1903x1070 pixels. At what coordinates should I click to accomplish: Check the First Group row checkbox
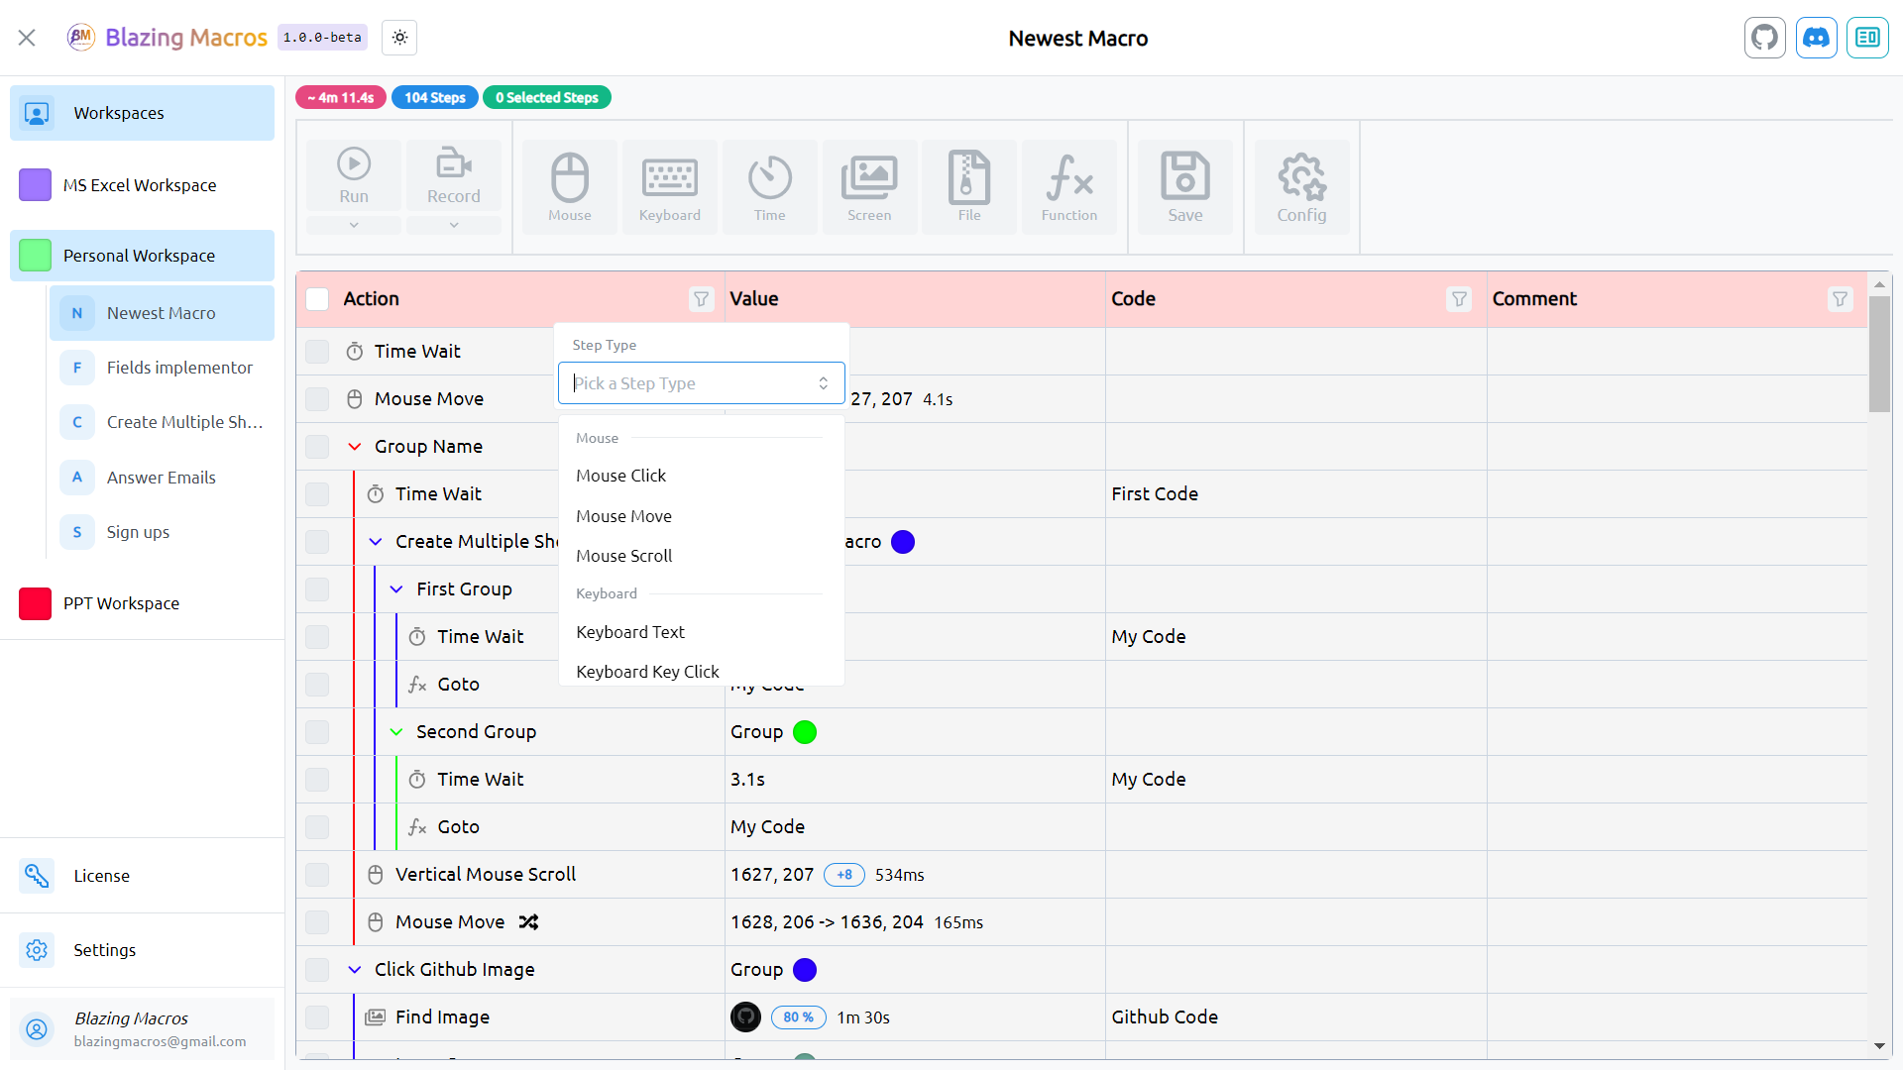[317, 589]
